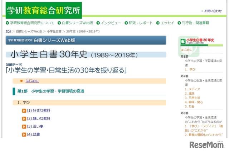Click the 調査テーマ label

tap(14, 65)
